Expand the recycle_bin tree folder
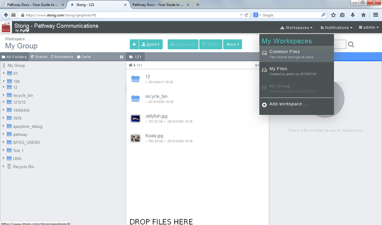Image resolution: width=382 pixels, height=225 pixels. pyautogui.click(x=4, y=95)
